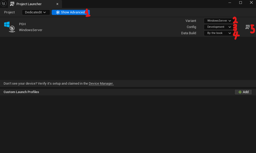Open the Config Development dropdown
Image resolution: width=256 pixels, height=153 pixels.
pyautogui.click(x=219, y=27)
